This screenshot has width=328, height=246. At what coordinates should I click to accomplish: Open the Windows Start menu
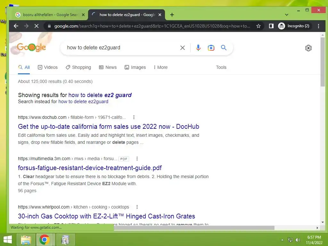8,240
